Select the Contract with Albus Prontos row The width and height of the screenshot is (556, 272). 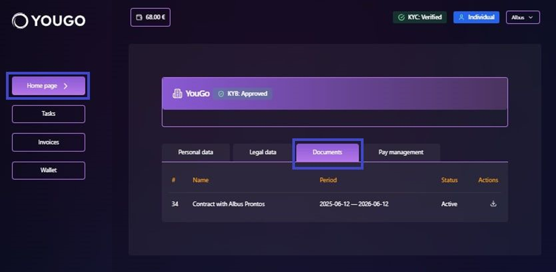pos(335,204)
